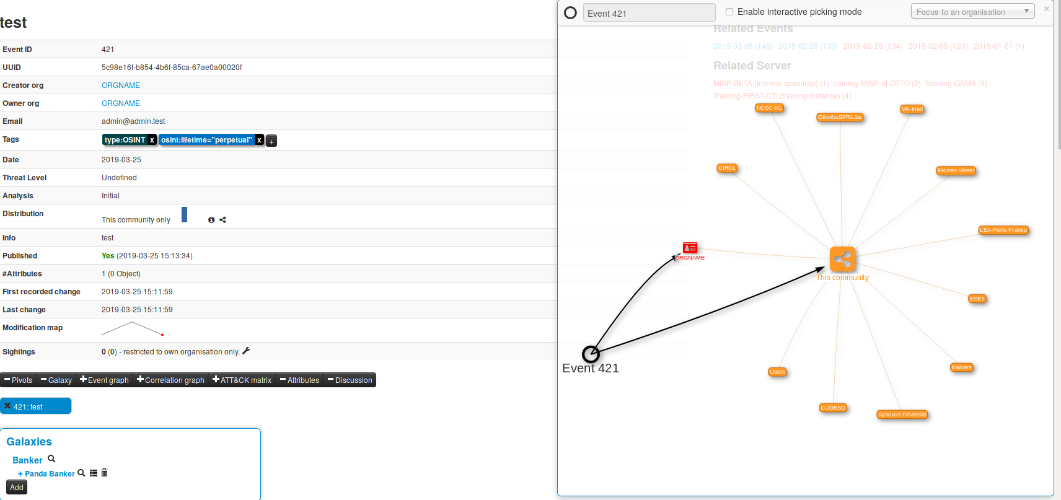1061x500 pixels.
Task: Toggle the Correlation graph section
Action: click(x=170, y=380)
